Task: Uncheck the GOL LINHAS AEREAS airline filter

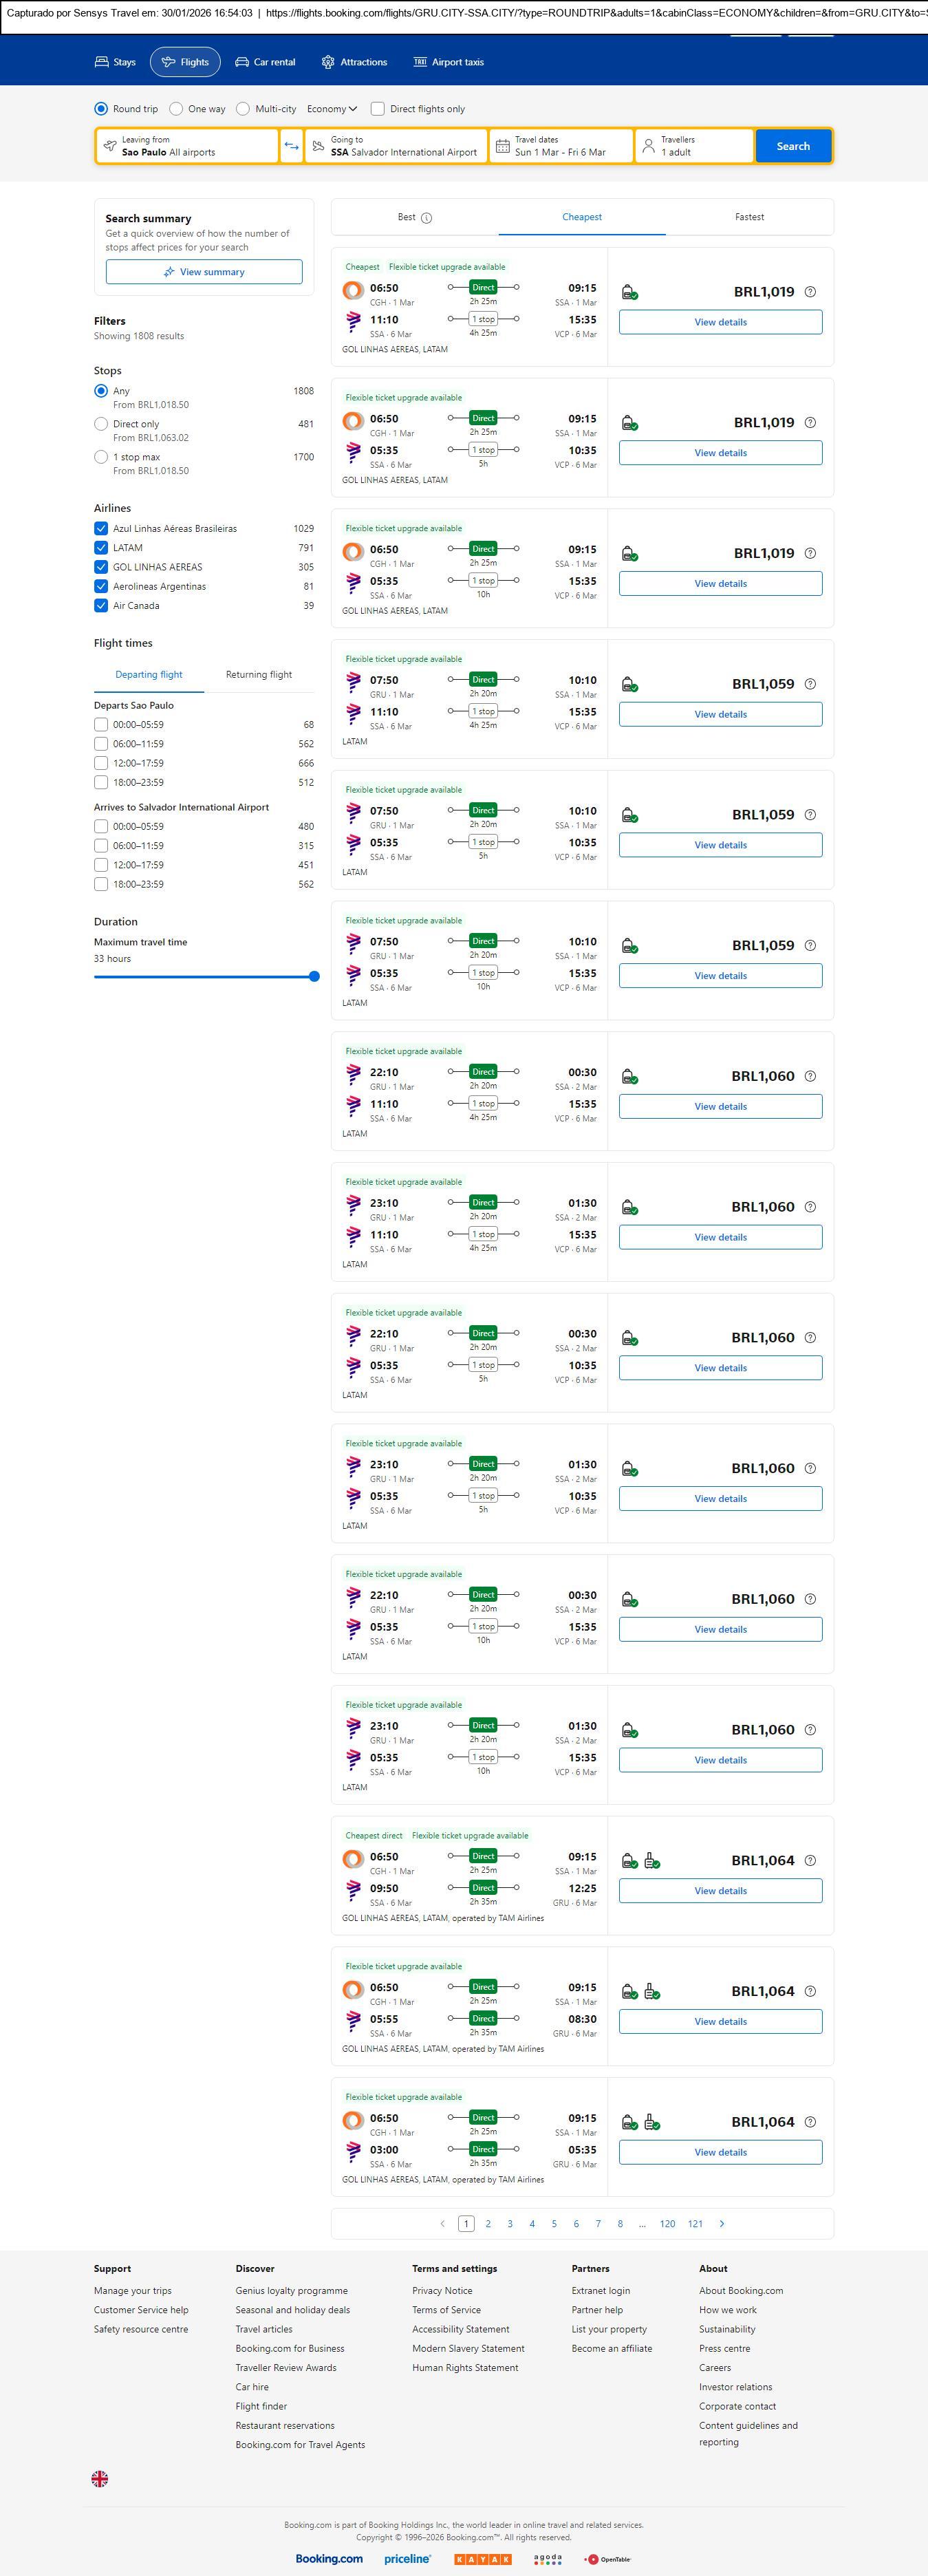Action: pos(101,567)
